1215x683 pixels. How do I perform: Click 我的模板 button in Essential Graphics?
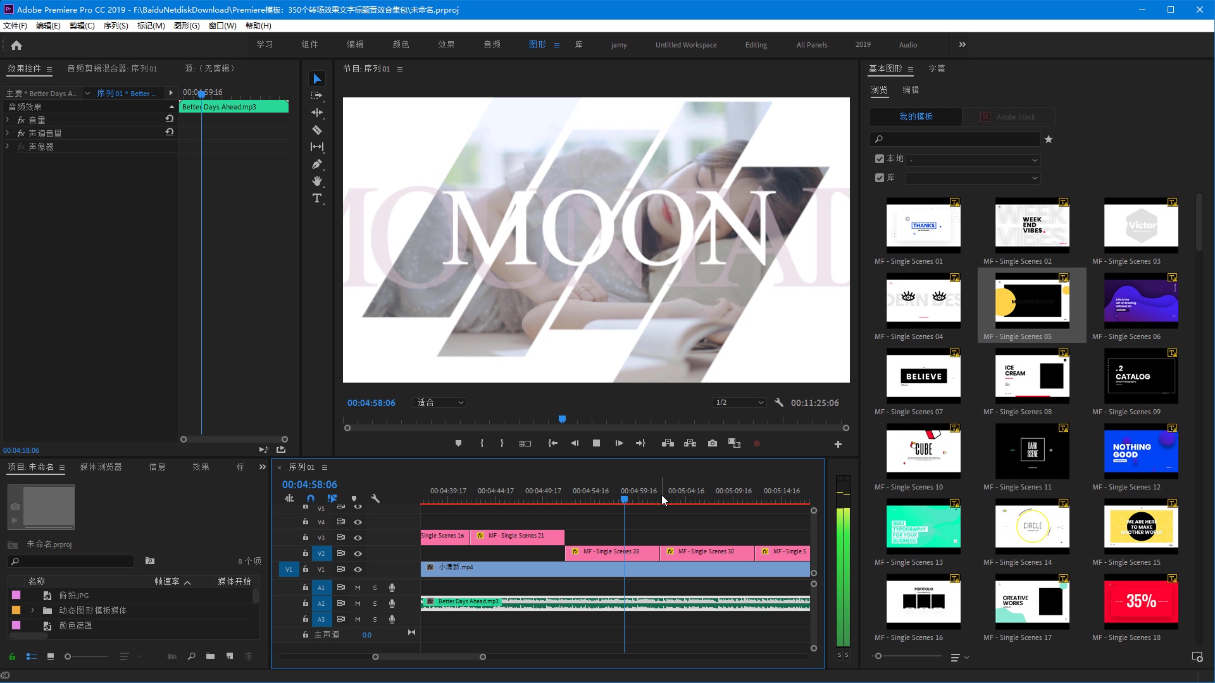[x=916, y=116]
